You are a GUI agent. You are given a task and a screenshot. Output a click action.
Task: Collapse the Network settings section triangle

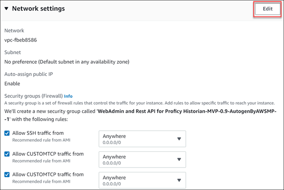pos(6,8)
